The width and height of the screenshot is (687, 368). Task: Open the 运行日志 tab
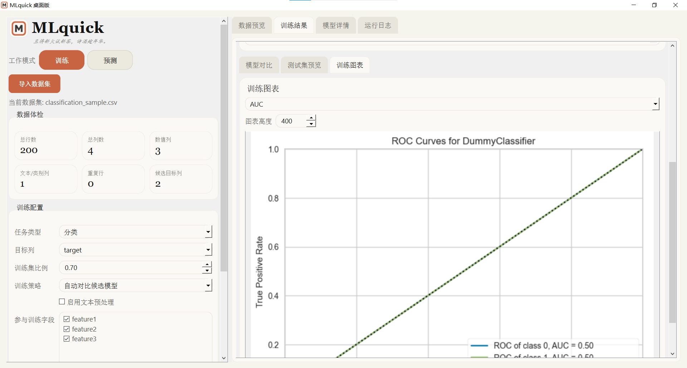[x=378, y=25]
